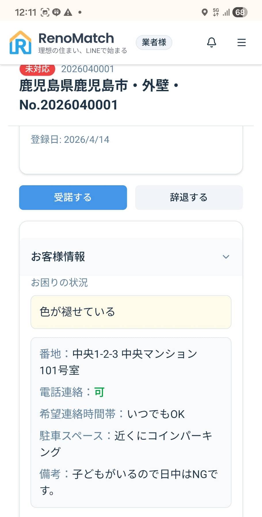This screenshot has width=262, height=517.
Task: Tap the 業者様 badge in the header
Action: click(x=154, y=42)
